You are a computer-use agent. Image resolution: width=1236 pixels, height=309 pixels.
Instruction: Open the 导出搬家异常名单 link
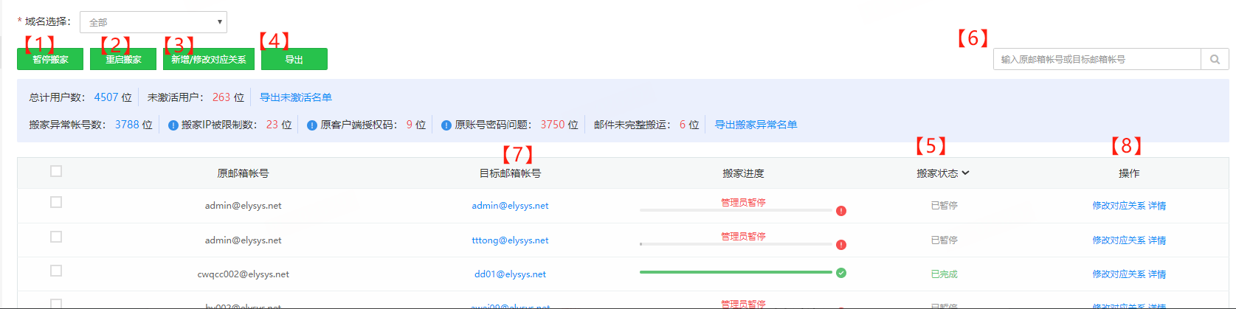click(756, 125)
